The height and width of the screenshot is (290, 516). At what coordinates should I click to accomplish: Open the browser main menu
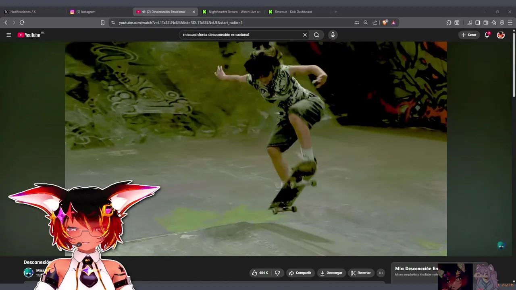coord(510,23)
